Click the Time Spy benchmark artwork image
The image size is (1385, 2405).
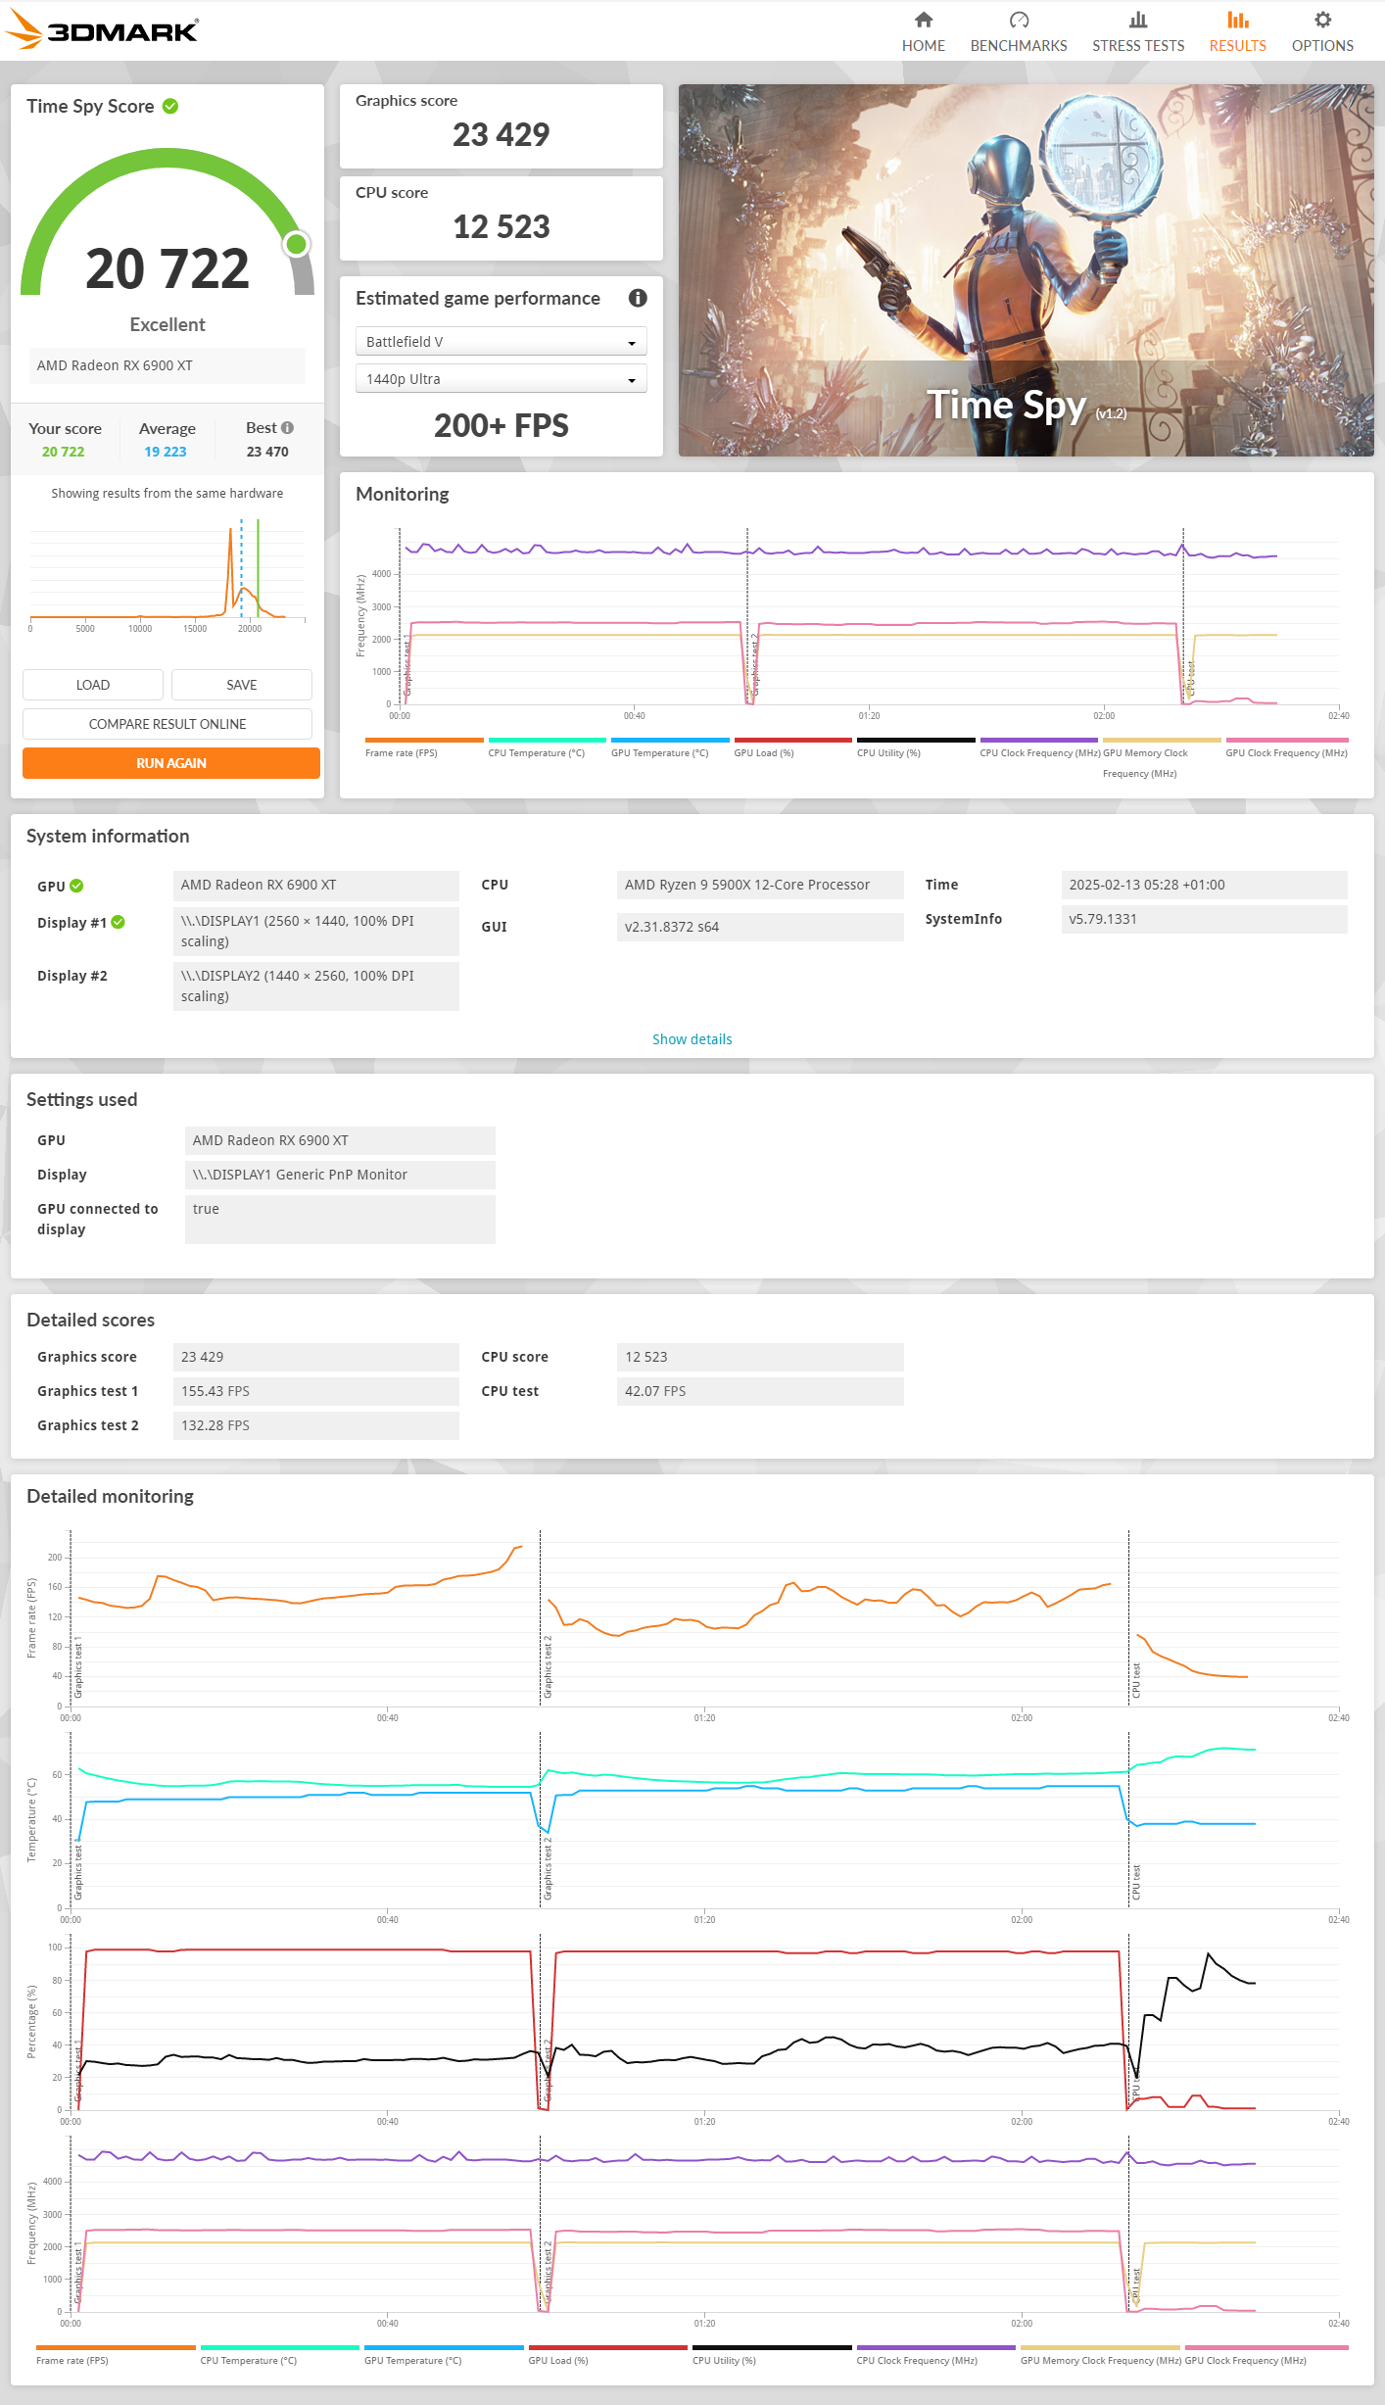click(1027, 270)
